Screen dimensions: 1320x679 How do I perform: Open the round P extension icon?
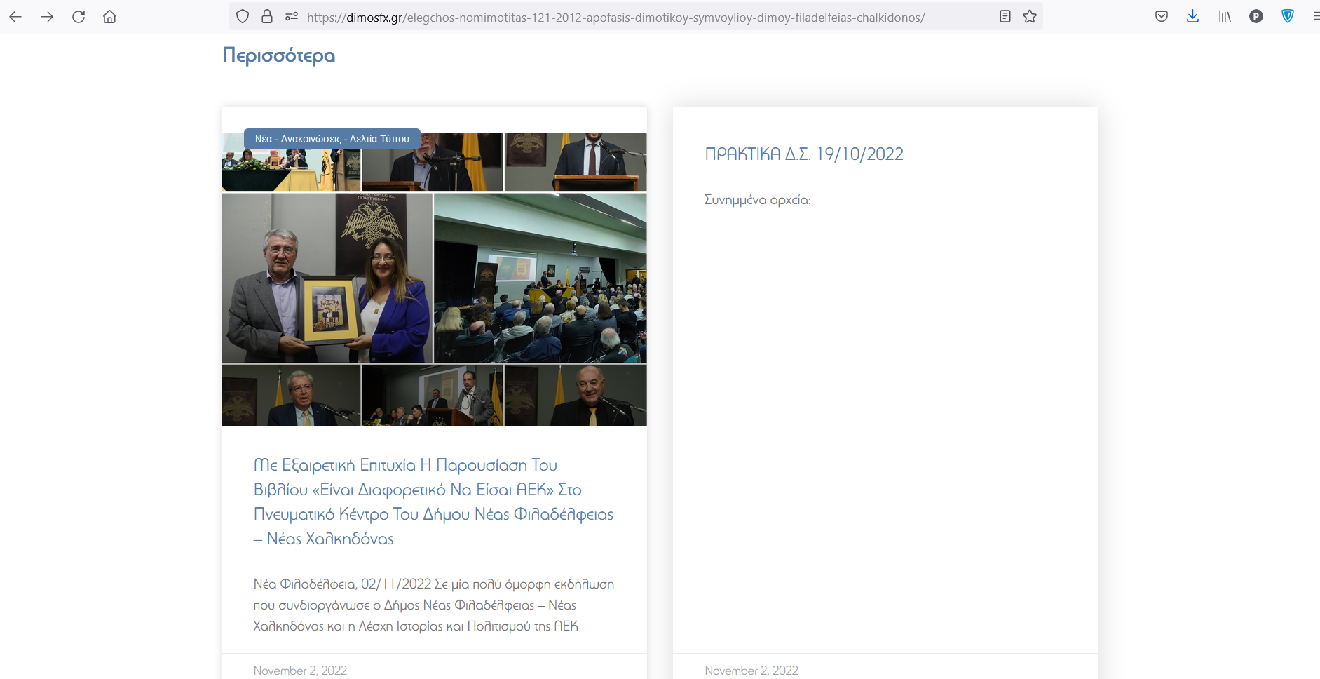[1256, 17]
